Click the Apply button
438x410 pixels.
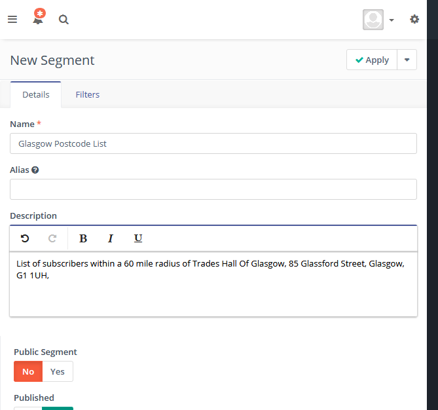pyautogui.click(x=372, y=60)
